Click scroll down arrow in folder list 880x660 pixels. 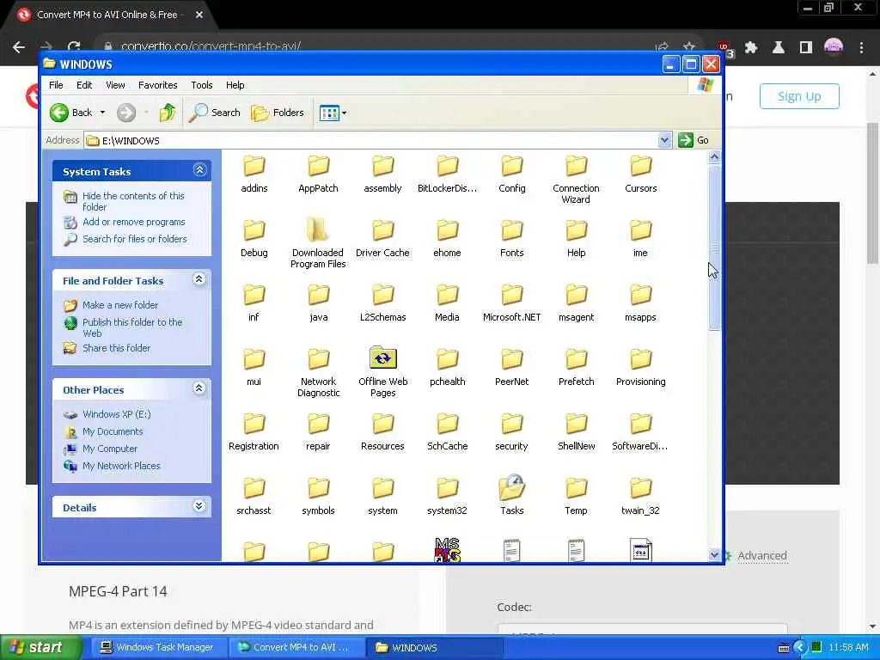(714, 555)
